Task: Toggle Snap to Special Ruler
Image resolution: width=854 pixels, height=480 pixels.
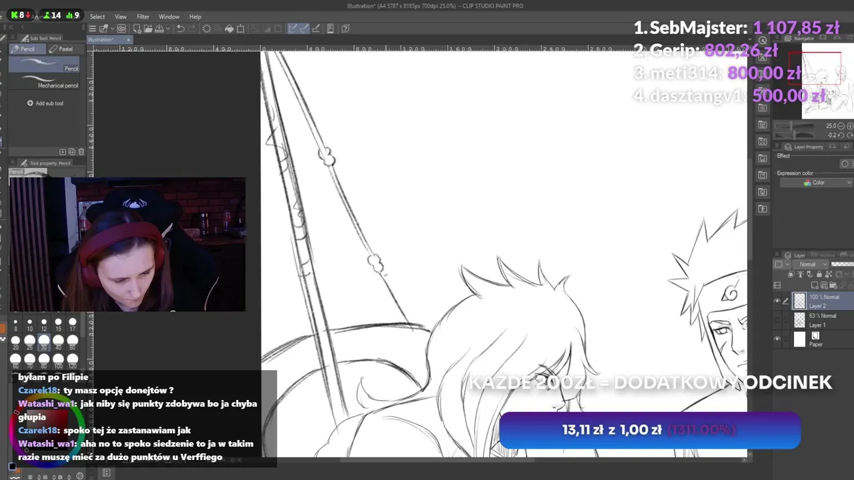Action: (304, 28)
